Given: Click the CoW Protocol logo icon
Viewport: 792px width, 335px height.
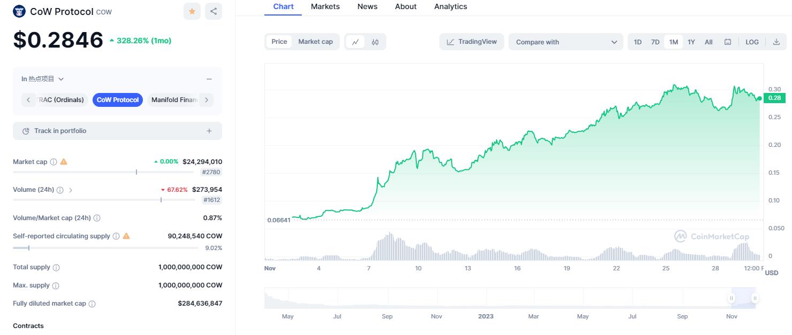Looking at the screenshot, I should [19, 11].
